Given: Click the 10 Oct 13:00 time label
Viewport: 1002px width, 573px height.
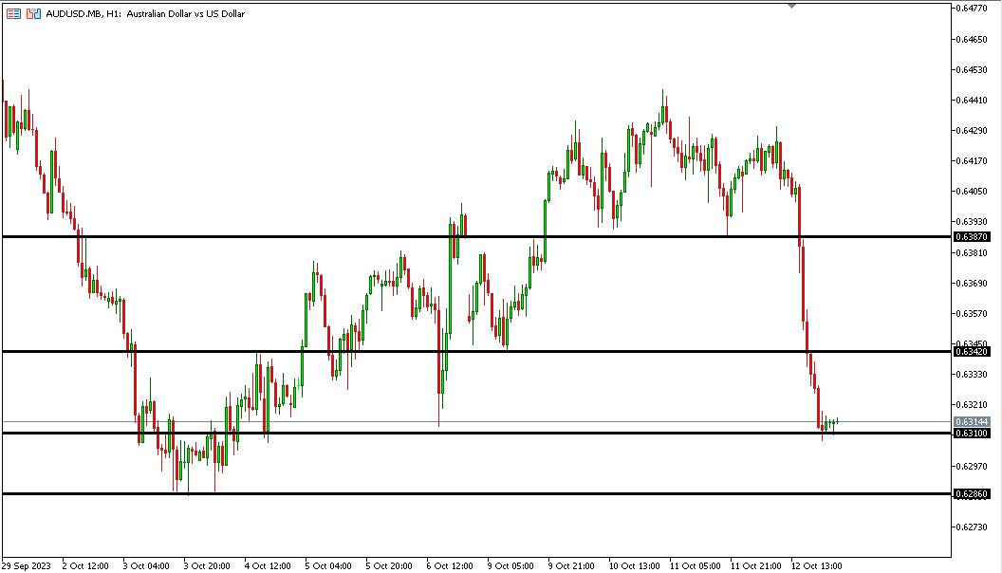Looking at the screenshot, I should tap(635, 566).
